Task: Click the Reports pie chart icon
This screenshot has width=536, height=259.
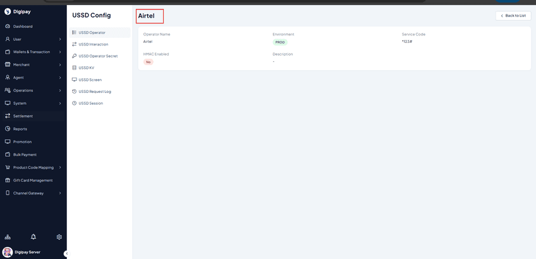Action: [x=8, y=129]
